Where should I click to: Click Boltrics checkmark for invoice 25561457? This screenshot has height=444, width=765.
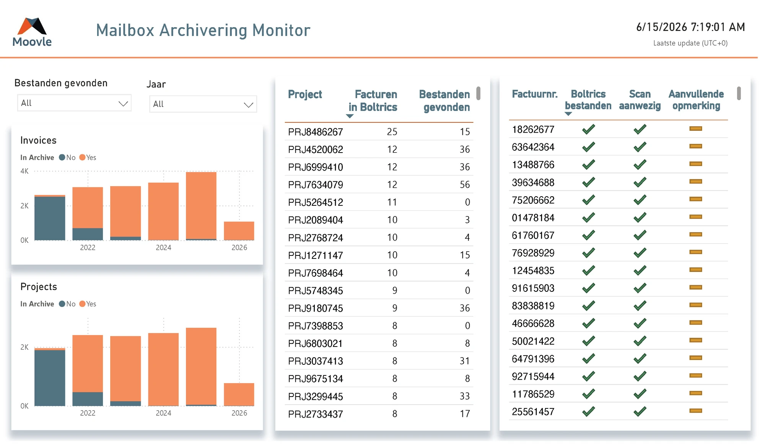[x=588, y=411]
